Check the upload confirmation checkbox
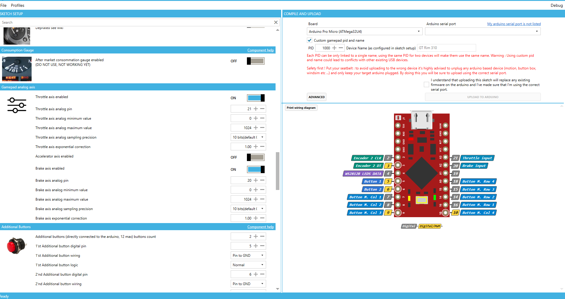 point(426,84)
